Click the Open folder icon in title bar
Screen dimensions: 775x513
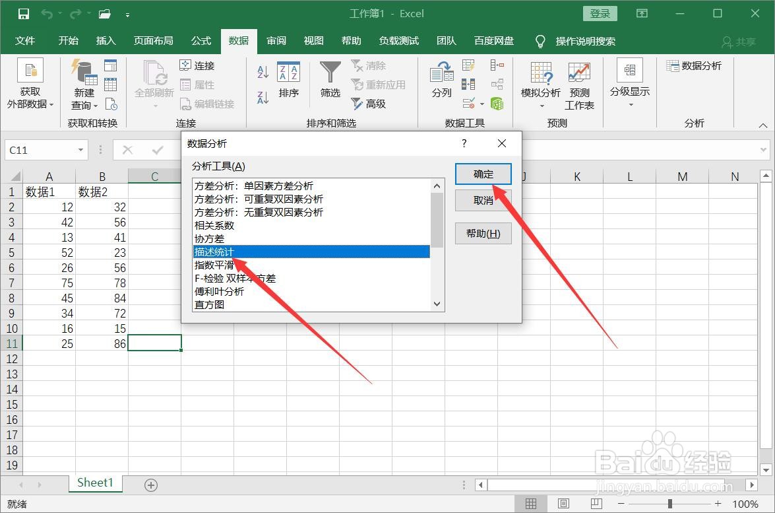104,14
